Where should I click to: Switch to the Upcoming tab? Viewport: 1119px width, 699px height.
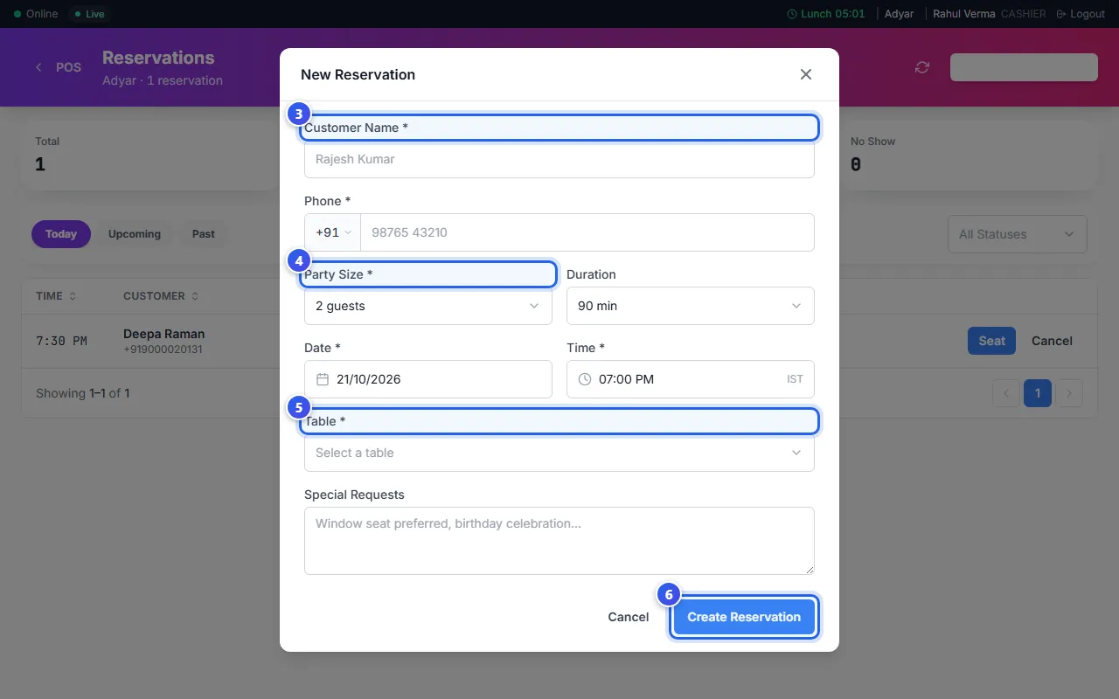(135, 234)
